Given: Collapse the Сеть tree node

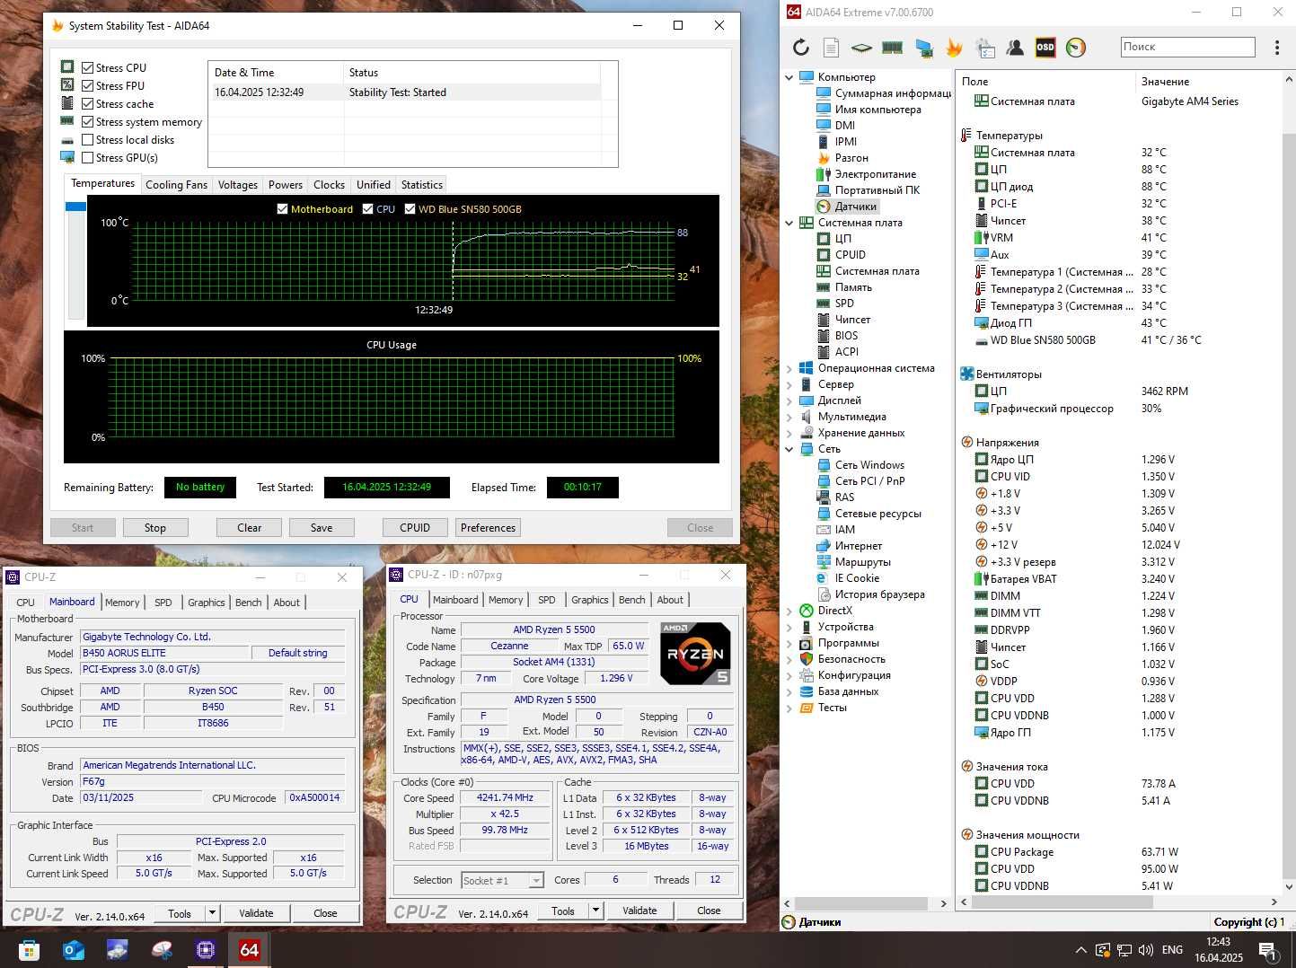Looking at the screenshot, I should coord(789,449).
